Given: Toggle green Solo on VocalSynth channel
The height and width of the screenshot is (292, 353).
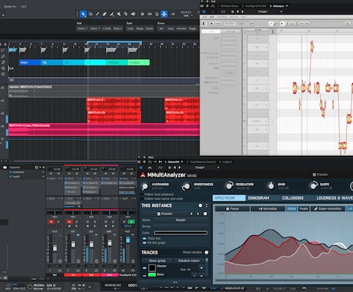Looking at the screenshot, I should (131, 222).
